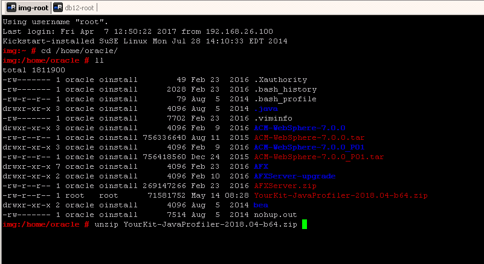Switch to the db12-root session tab
The width and height of the screenshot is (484, 264).
click(x=79, y=7)
